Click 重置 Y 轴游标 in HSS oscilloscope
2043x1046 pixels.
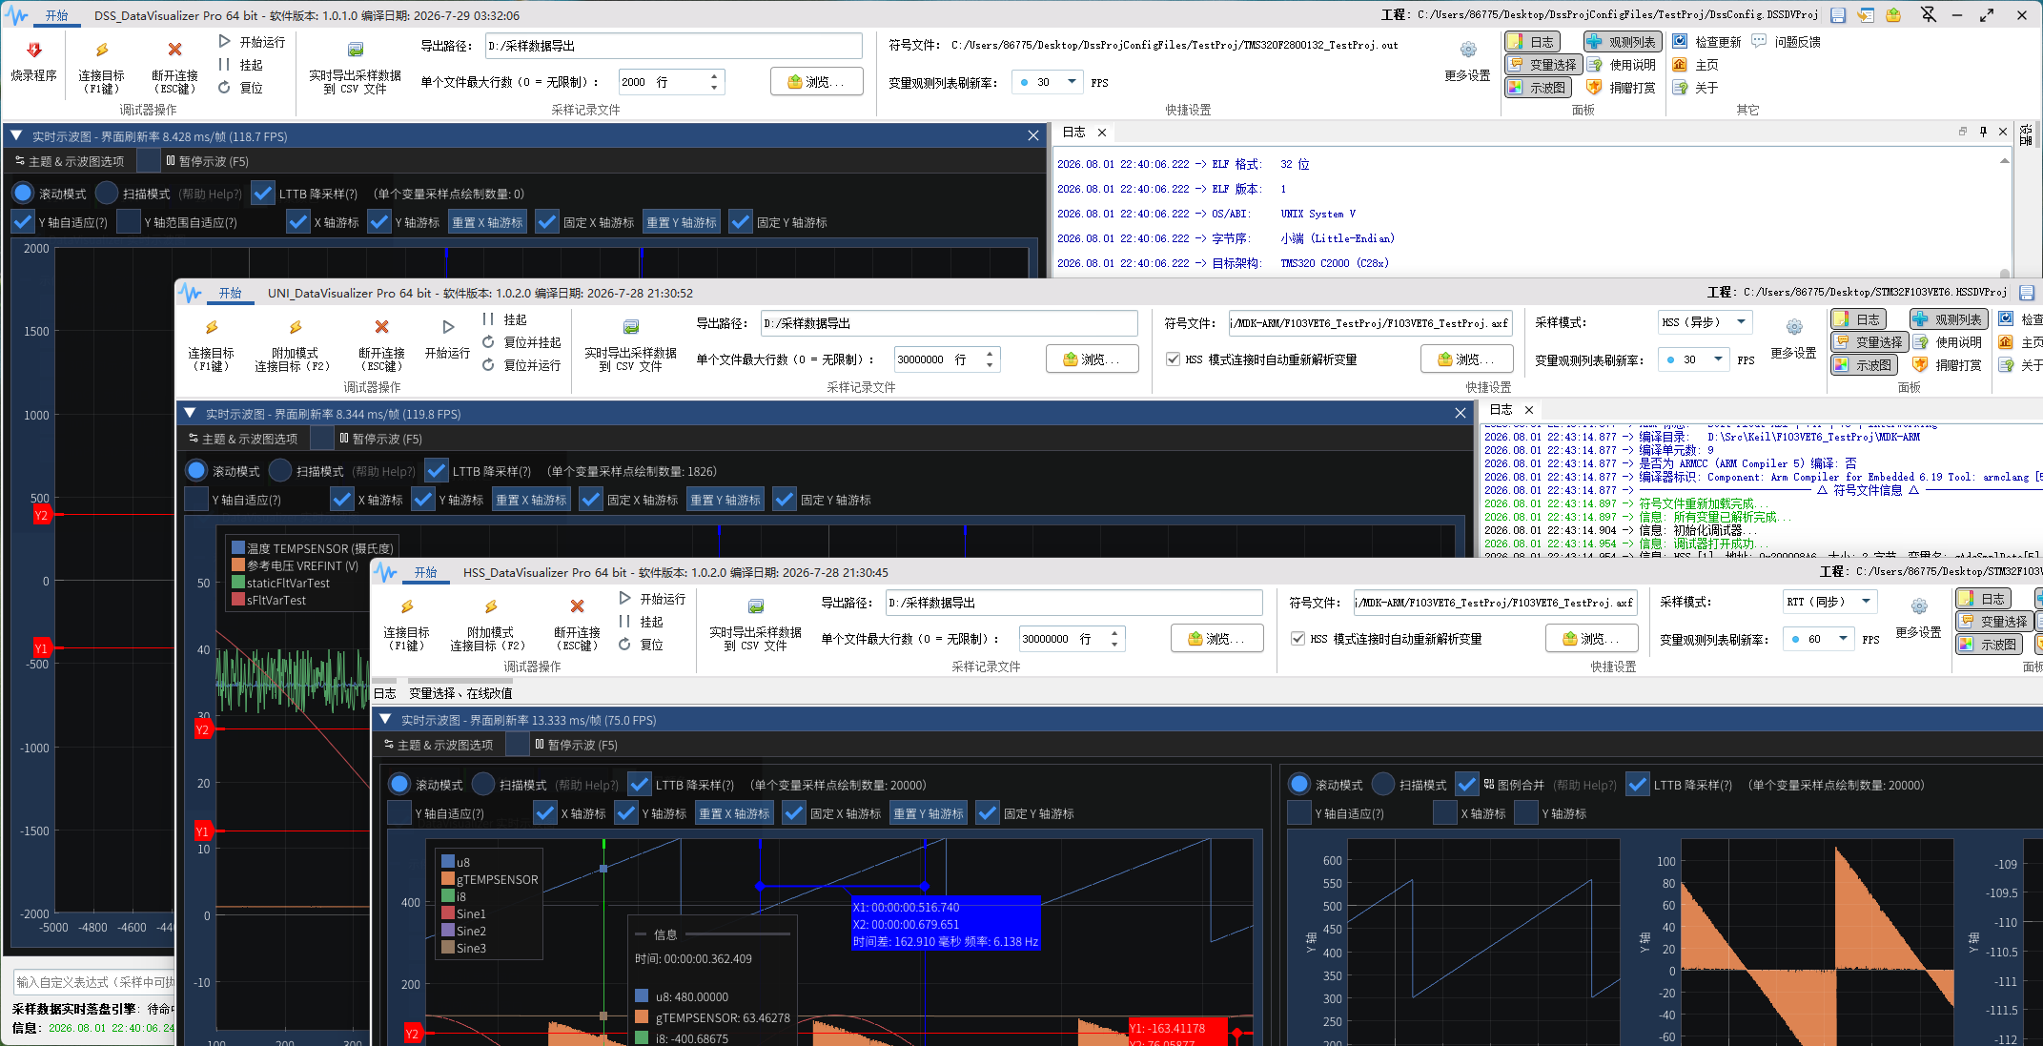click(x=929, y=813)
